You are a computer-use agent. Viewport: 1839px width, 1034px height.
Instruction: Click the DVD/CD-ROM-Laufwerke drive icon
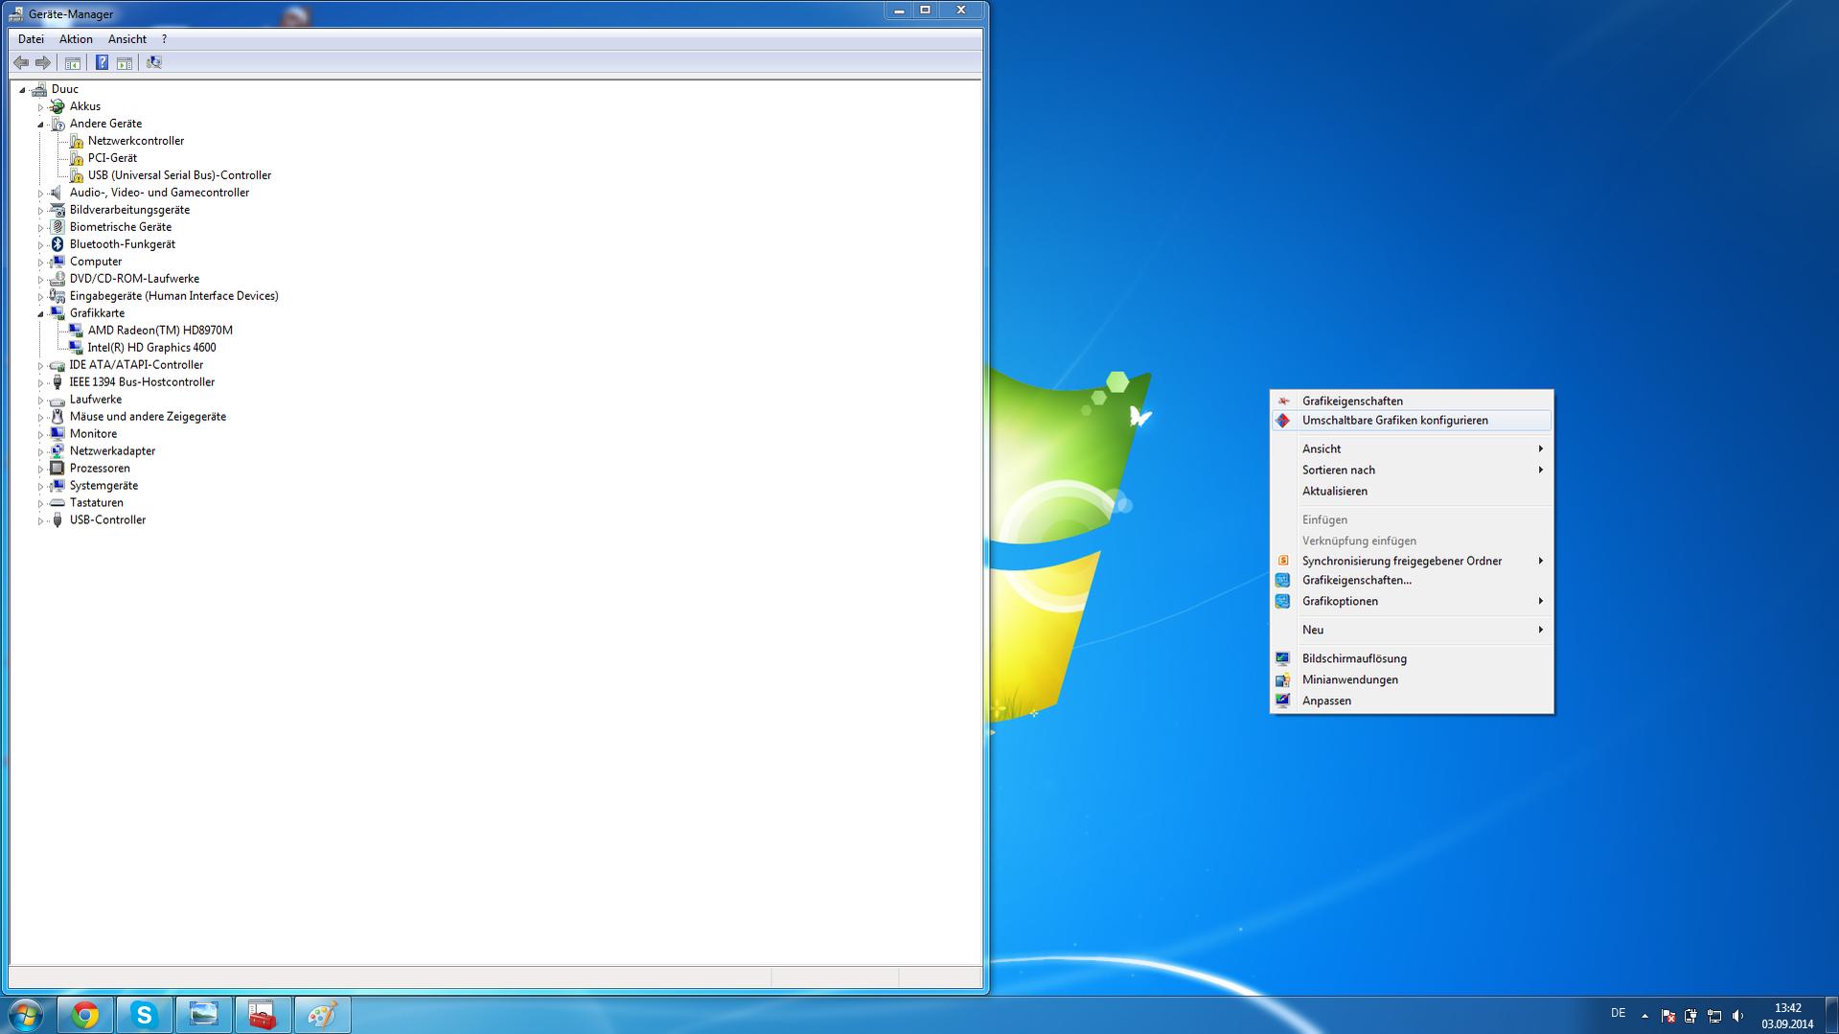pyautogui.click(x=57, y=279)
